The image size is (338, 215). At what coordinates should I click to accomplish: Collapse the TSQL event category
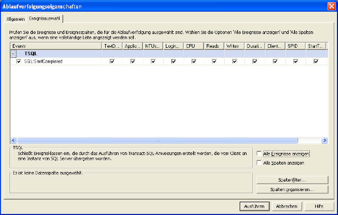coord(13,54)
